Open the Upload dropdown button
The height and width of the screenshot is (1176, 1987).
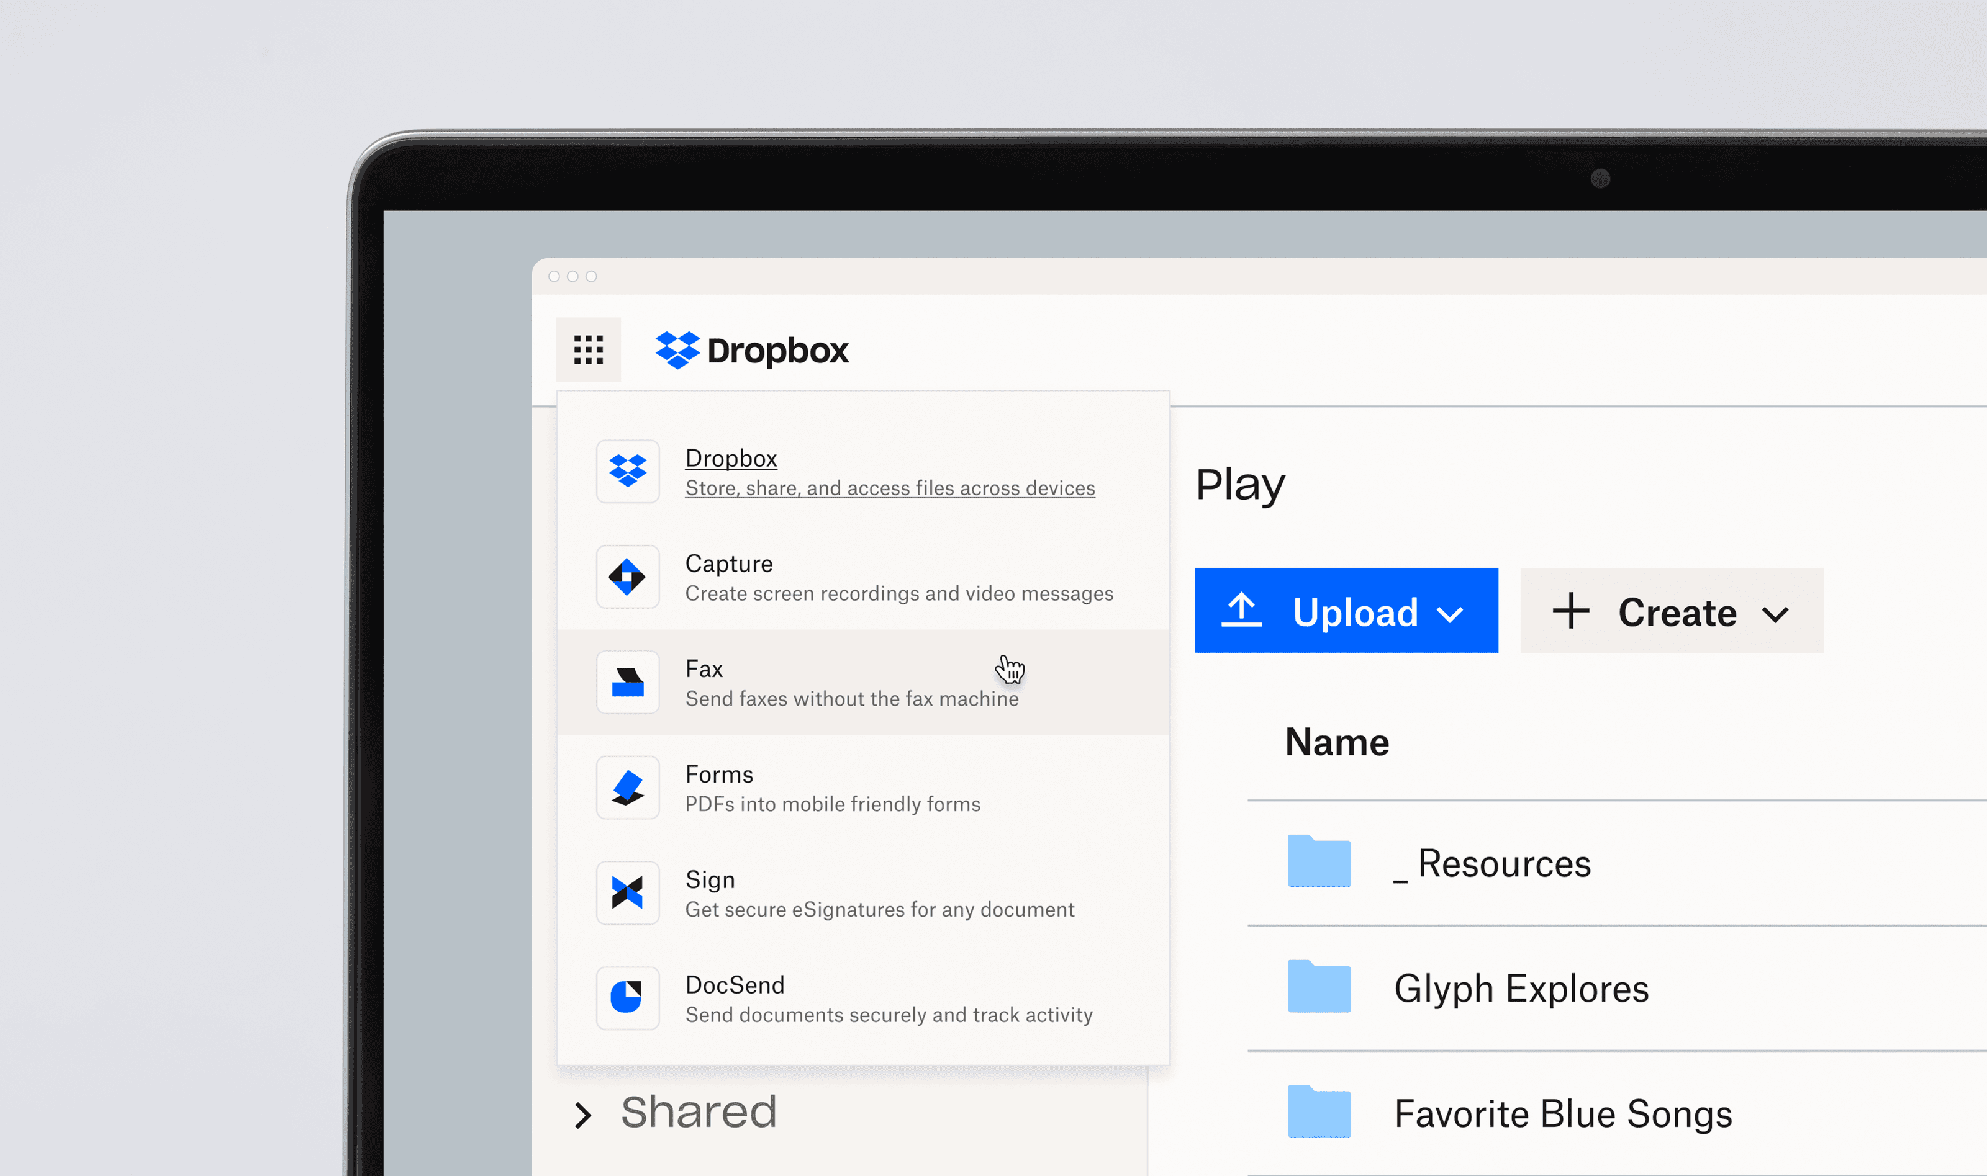(x=1346, y=611)
